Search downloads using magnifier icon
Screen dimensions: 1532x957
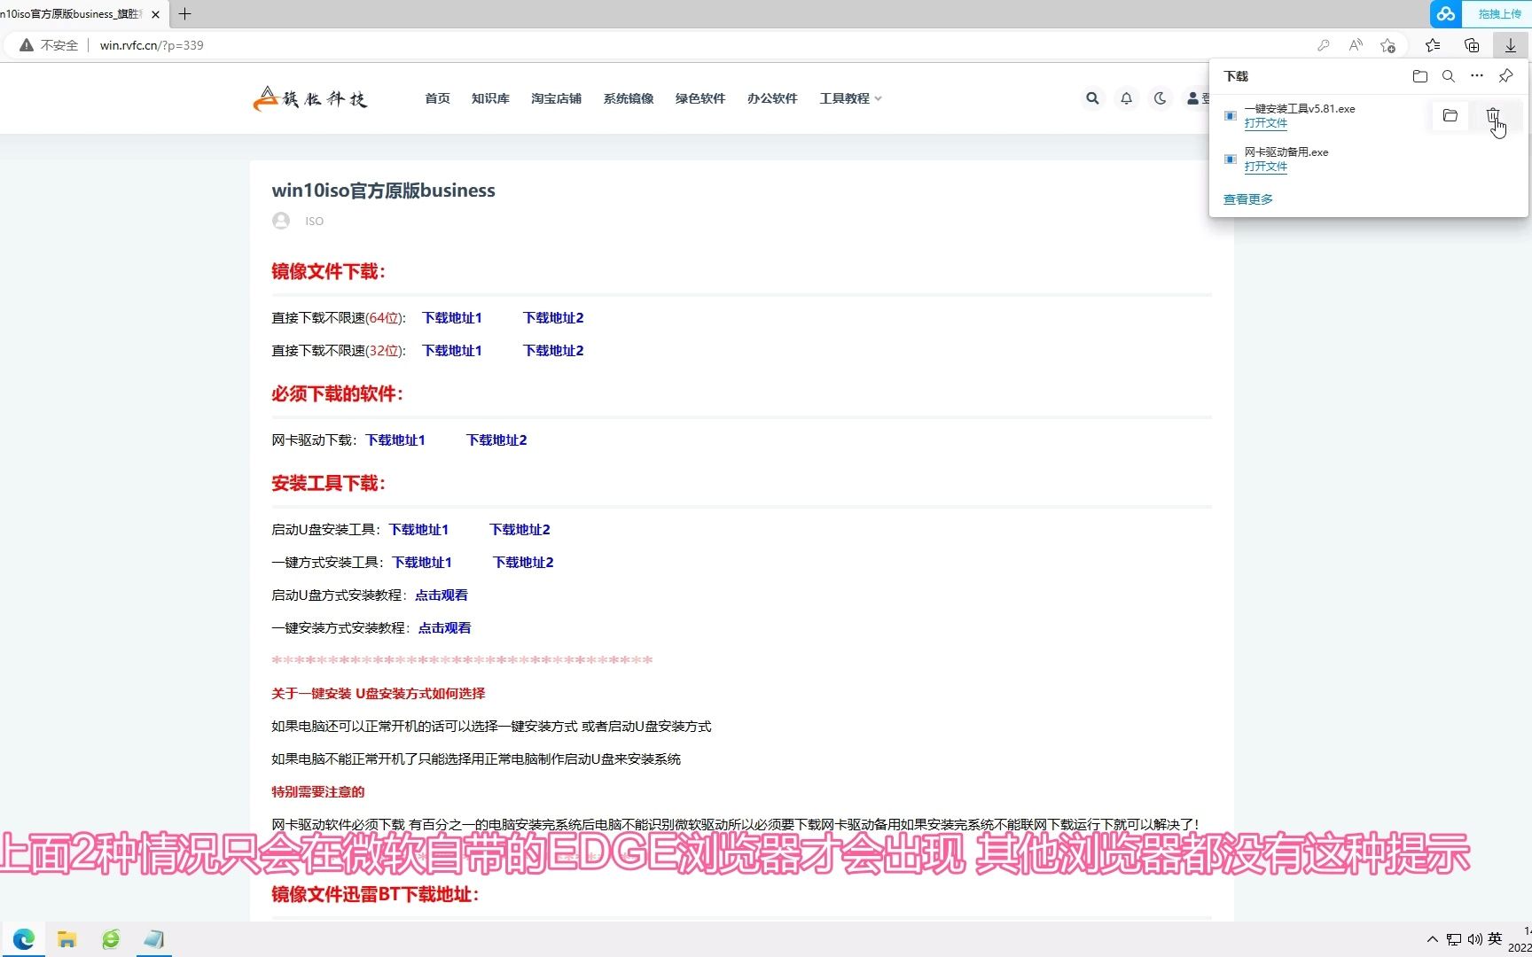tap(1448, 76)
